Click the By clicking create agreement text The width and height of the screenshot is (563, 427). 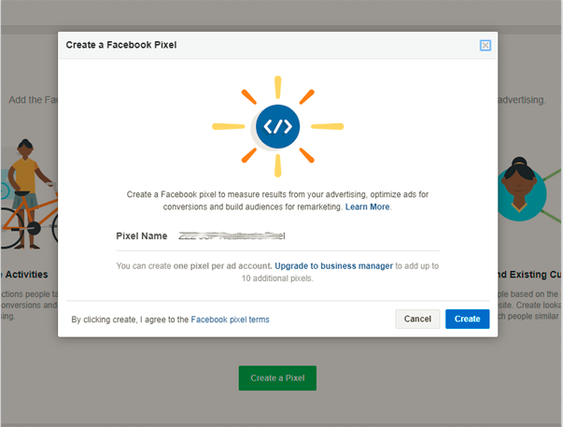[130, 320]
